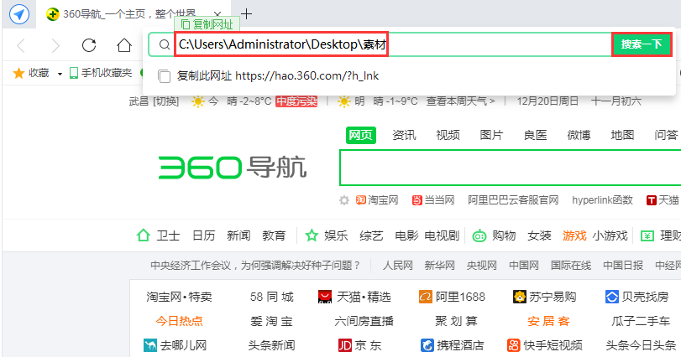Click the 贝壳找房 blue icon
The width and height of the screenshot is (681, 357).
coord(611,297)
